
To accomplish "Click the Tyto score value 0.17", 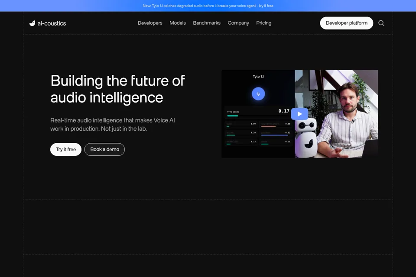I will coord(284,111).
